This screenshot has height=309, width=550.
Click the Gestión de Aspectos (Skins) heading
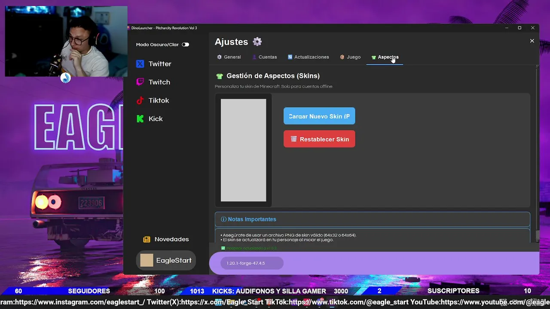(273, 76)
